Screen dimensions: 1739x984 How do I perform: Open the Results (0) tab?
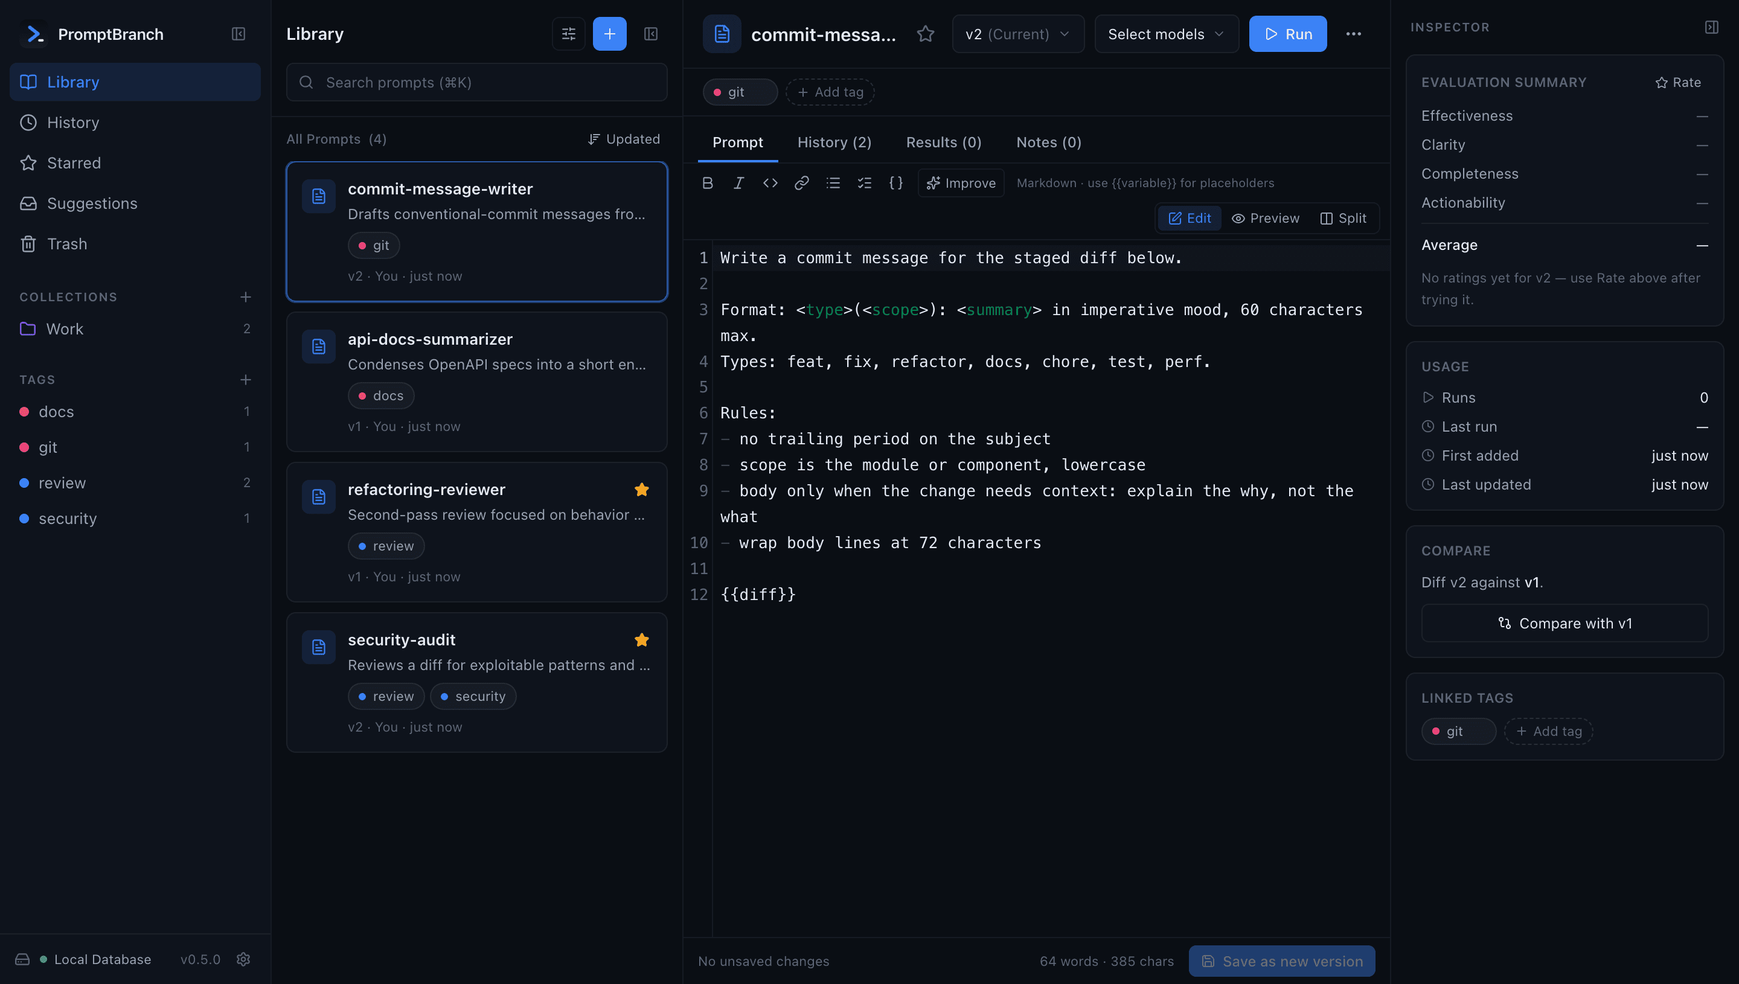click(x=944, y=142)
